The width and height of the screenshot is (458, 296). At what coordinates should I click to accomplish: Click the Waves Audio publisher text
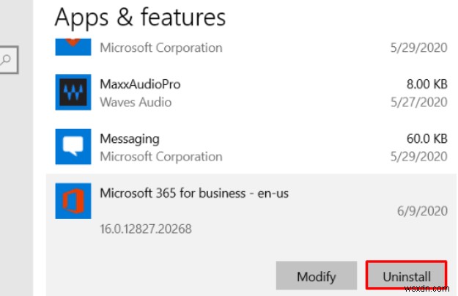point(136,103)
